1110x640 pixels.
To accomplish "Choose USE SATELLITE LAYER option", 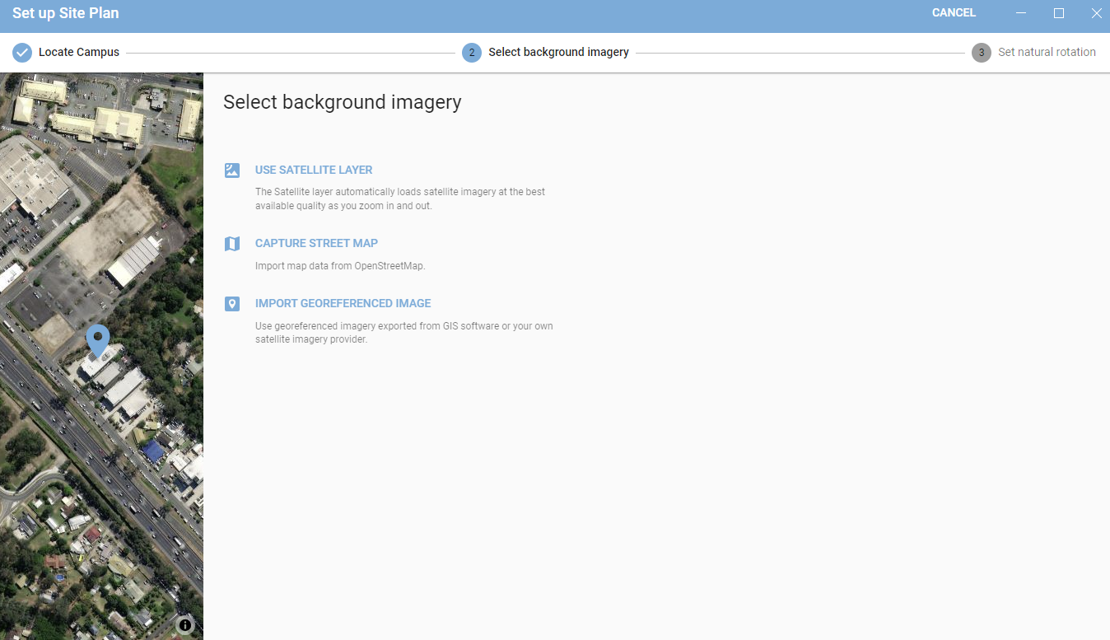I will [x=314, y=170].
